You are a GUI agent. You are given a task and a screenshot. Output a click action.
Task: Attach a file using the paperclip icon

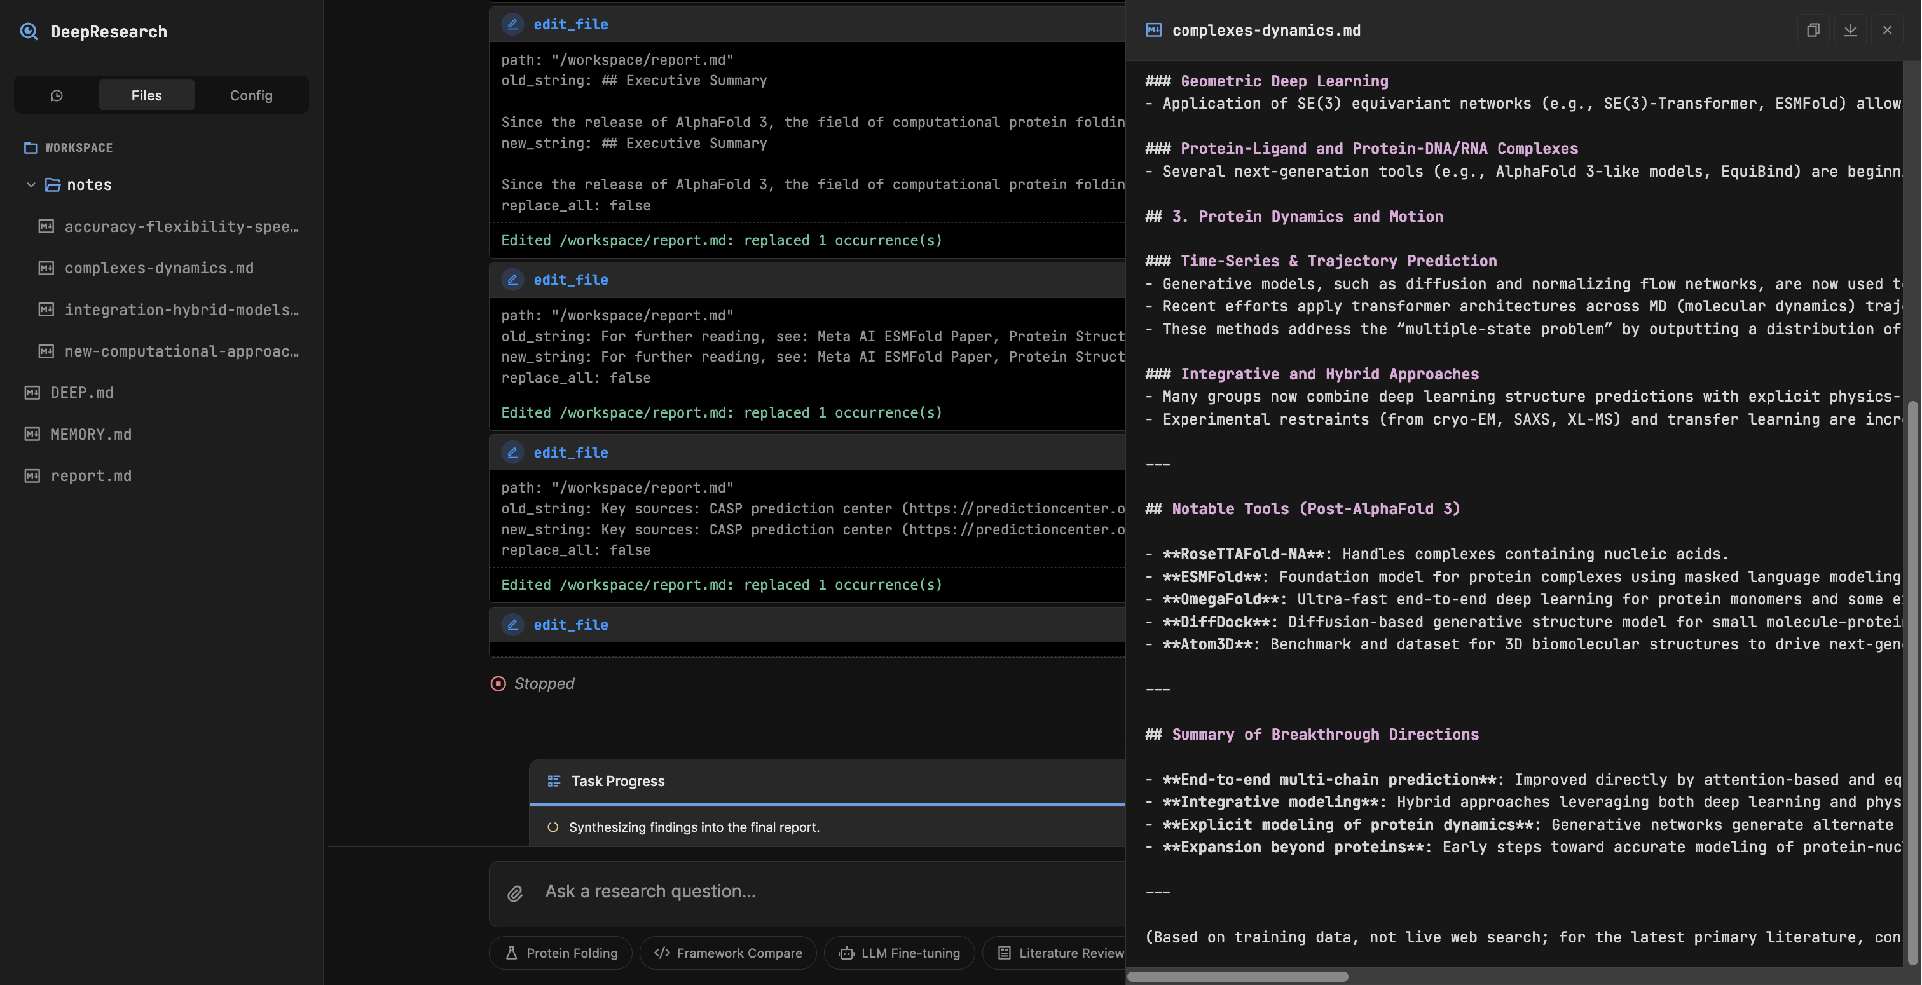[515, 893]
